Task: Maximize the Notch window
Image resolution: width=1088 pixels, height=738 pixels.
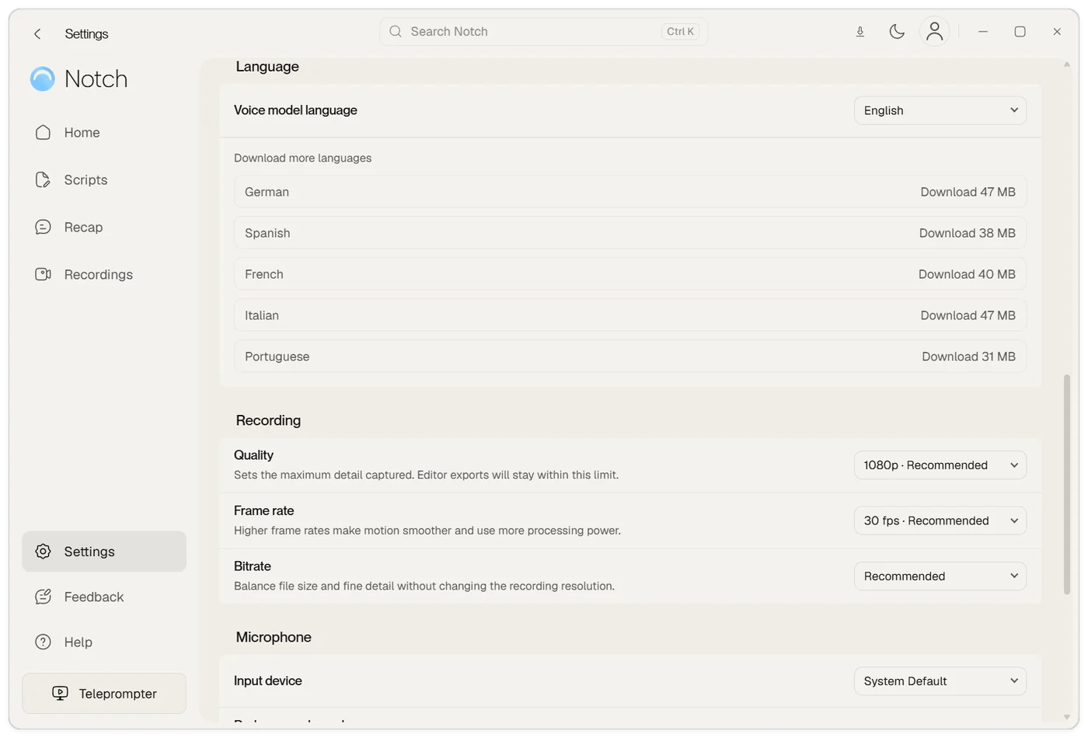Action: [x=1020, y=32]
